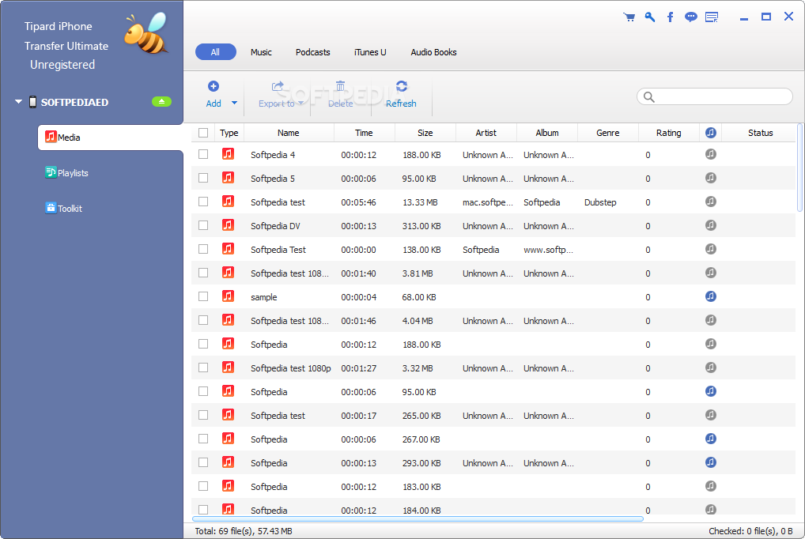The image size is (805, 539).
Task: Select the mac.softpe... artist cell
Action: coord(488,202)
